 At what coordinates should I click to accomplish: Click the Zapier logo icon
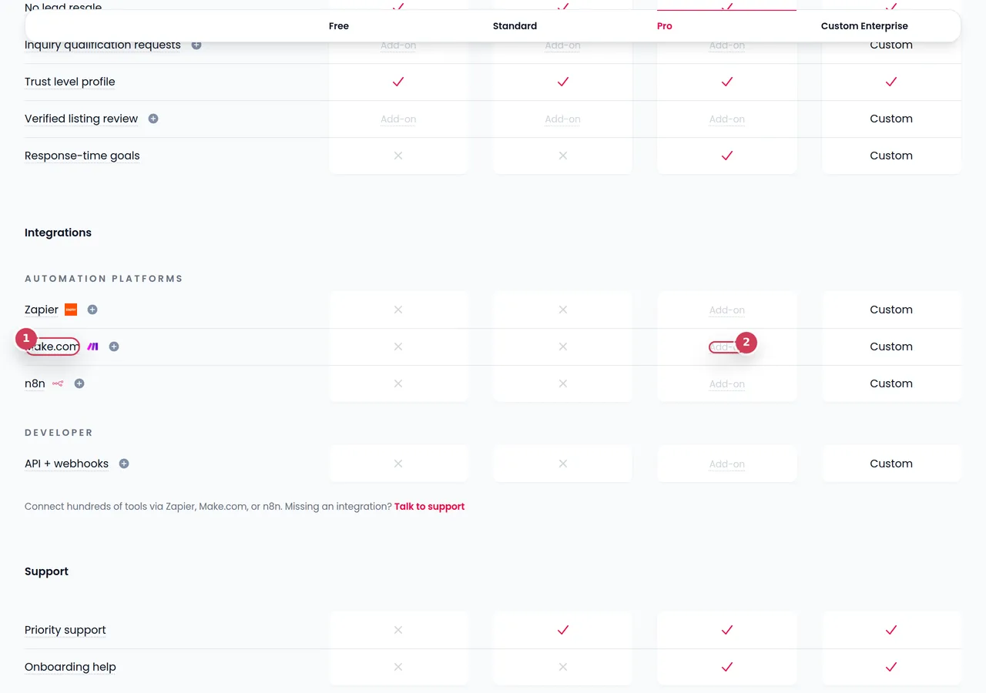tap(70, 310)
